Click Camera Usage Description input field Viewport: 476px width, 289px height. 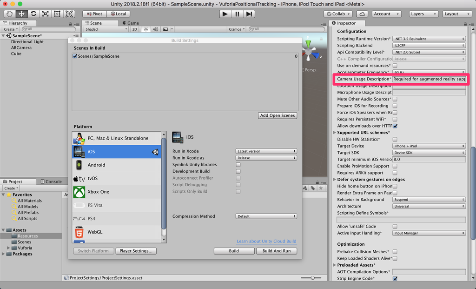coord(429,79)
